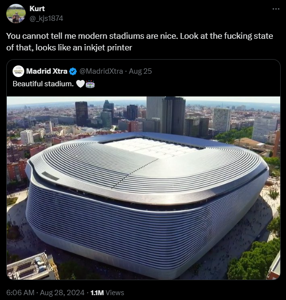
Task: Click the green trees beside the stadium
Action: (x=254, y=261)
